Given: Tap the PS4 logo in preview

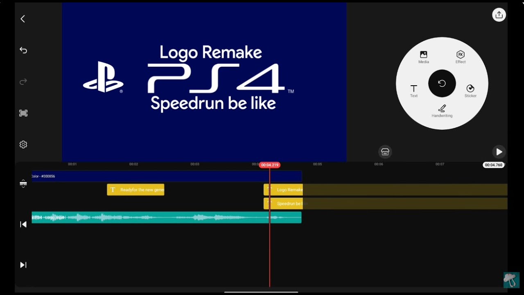Looking at the screenshot, I should tap(220, 78).
